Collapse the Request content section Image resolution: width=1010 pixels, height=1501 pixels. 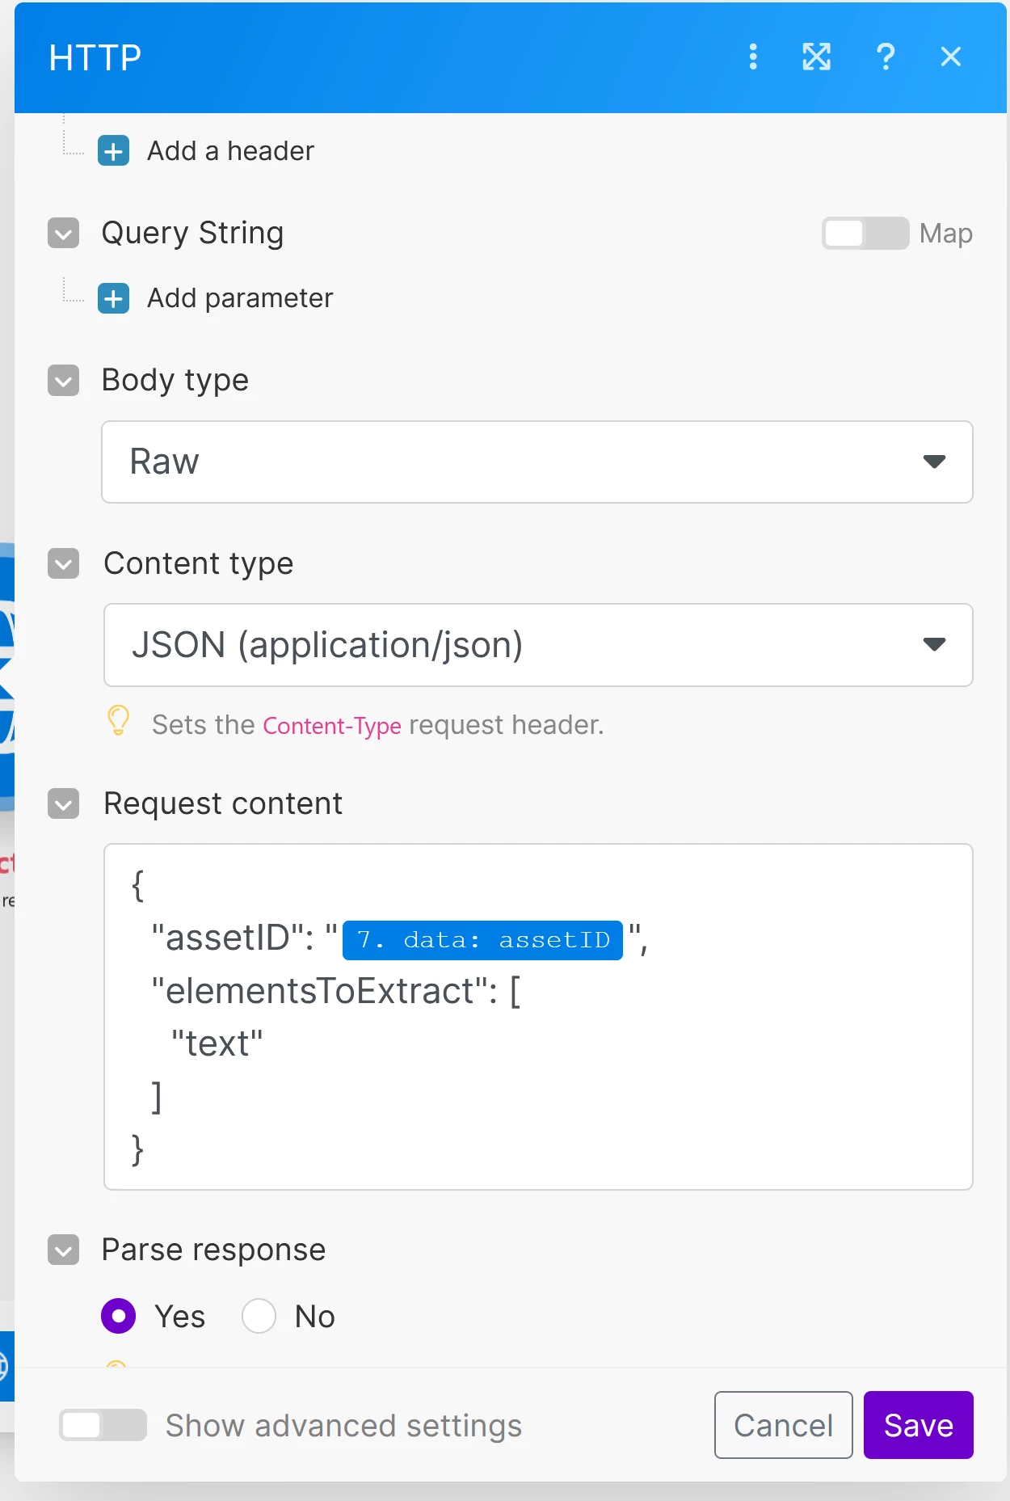(x=64, y=804)
